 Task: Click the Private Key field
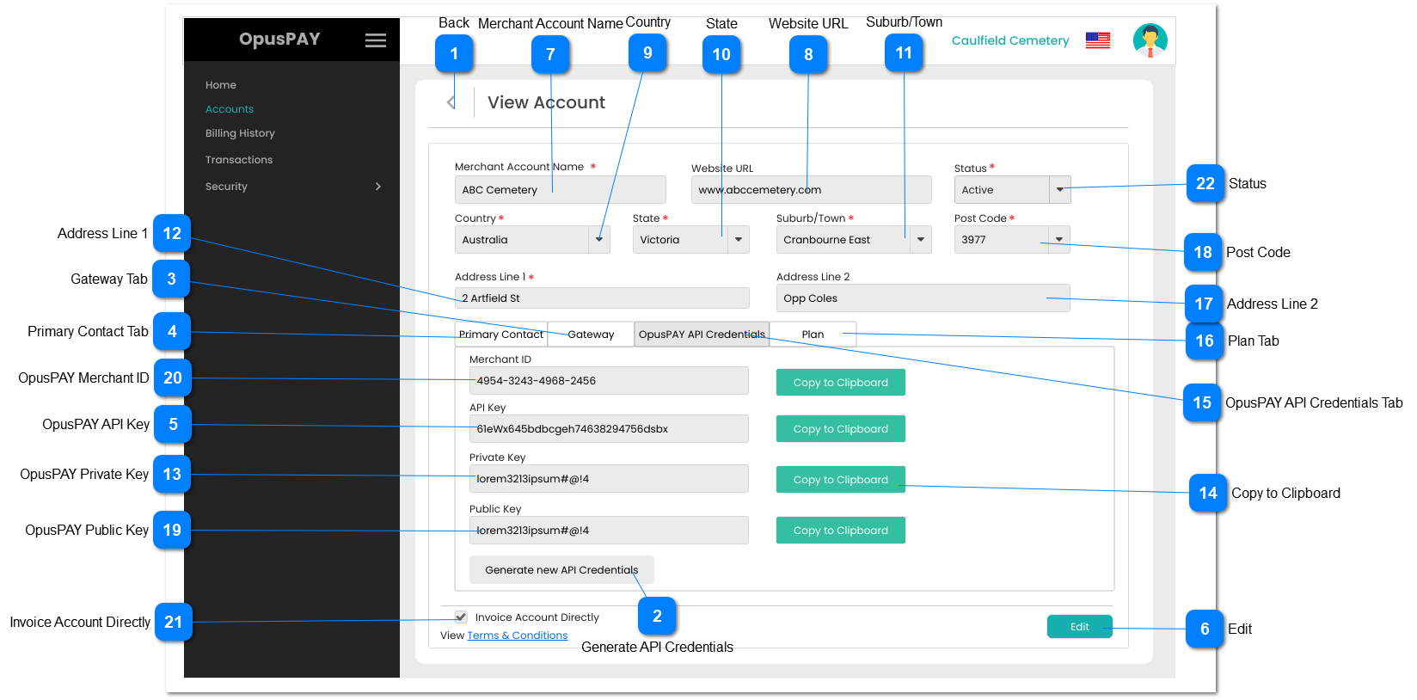click(609, 478)
